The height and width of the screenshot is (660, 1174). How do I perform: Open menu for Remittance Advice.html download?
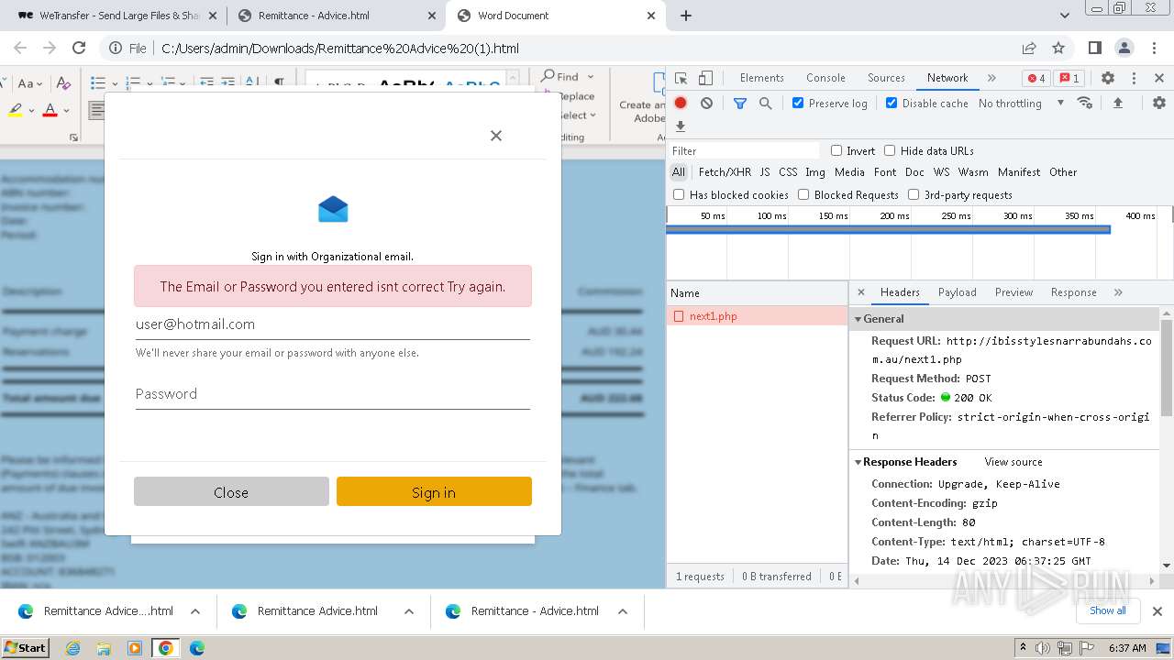click(x=409, y=611)
